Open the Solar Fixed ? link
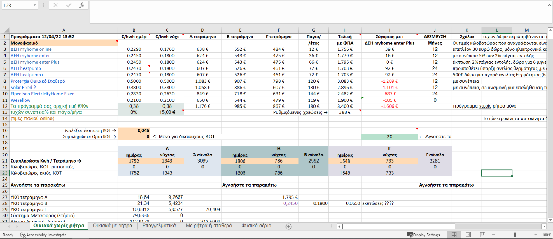 click(x=23, y=88)
